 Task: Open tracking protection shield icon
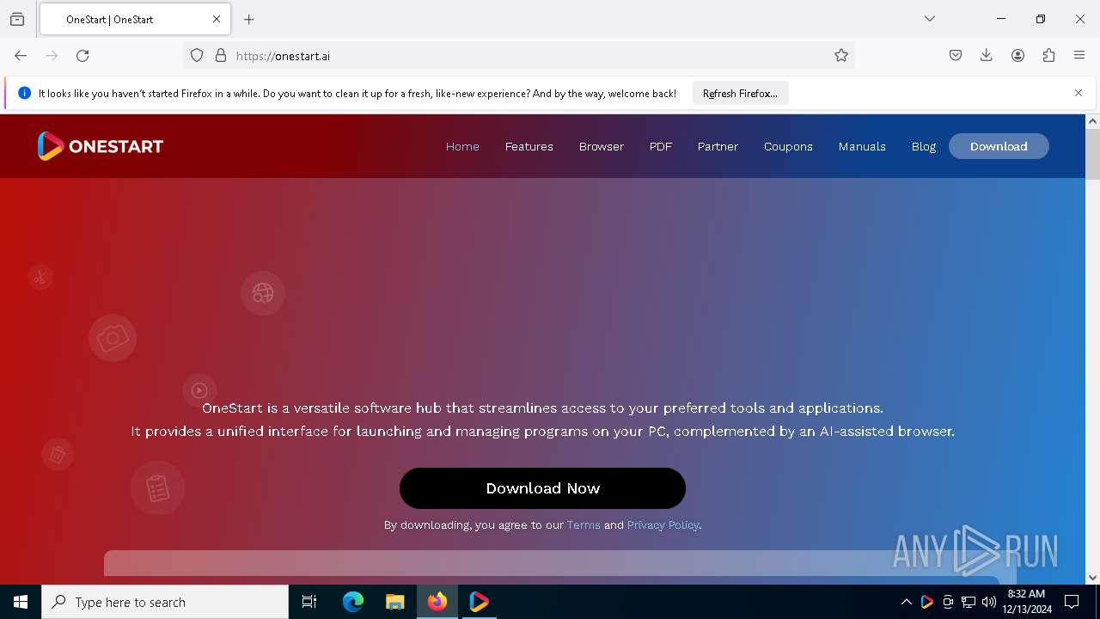197,55
